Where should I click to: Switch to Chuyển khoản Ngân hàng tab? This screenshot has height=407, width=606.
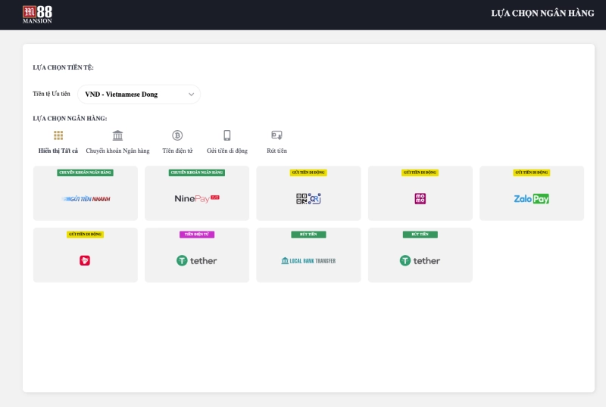coord(117,151)
